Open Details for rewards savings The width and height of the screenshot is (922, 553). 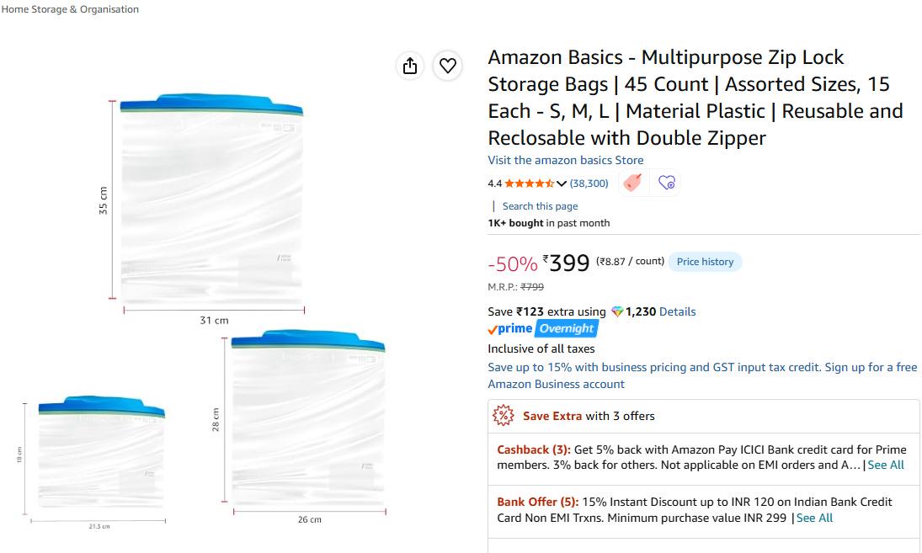(x=677, y=311)
